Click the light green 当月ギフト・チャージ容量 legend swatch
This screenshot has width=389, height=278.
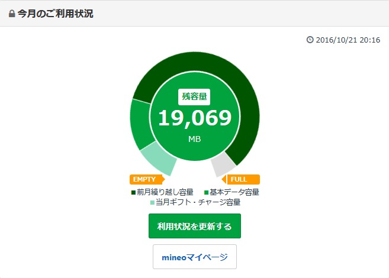click(x=152, y=202)
